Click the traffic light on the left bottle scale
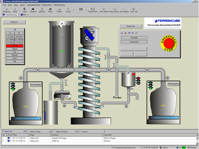199x149 pixels. point(13,86)
